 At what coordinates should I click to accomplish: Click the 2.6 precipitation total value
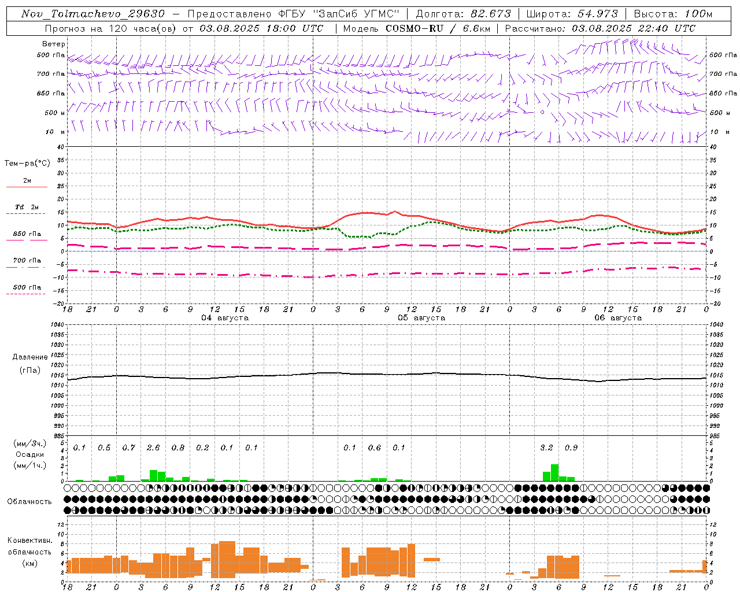pyautogui.click(x=153, y=448)
